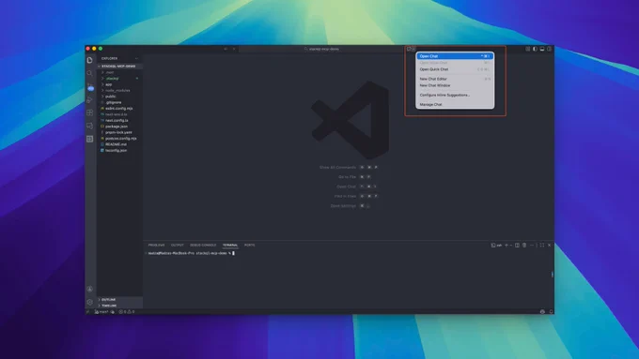Switch to the OUTPUT tab
The height and width of the screenshot is (359, 639).
178,246
